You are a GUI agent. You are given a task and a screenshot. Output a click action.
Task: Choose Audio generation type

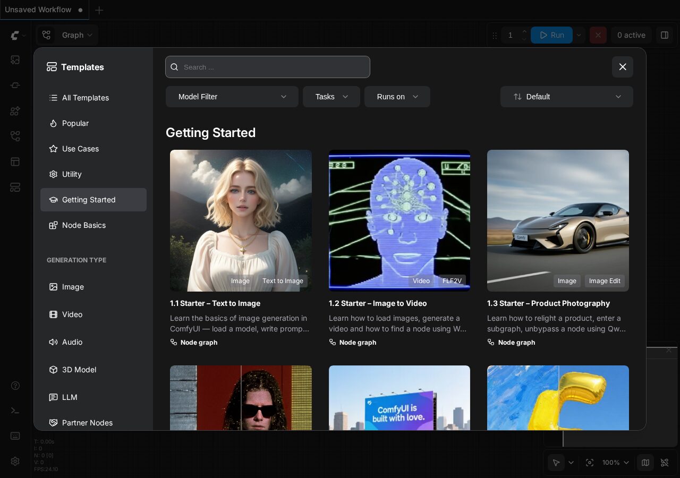point(93,342)
